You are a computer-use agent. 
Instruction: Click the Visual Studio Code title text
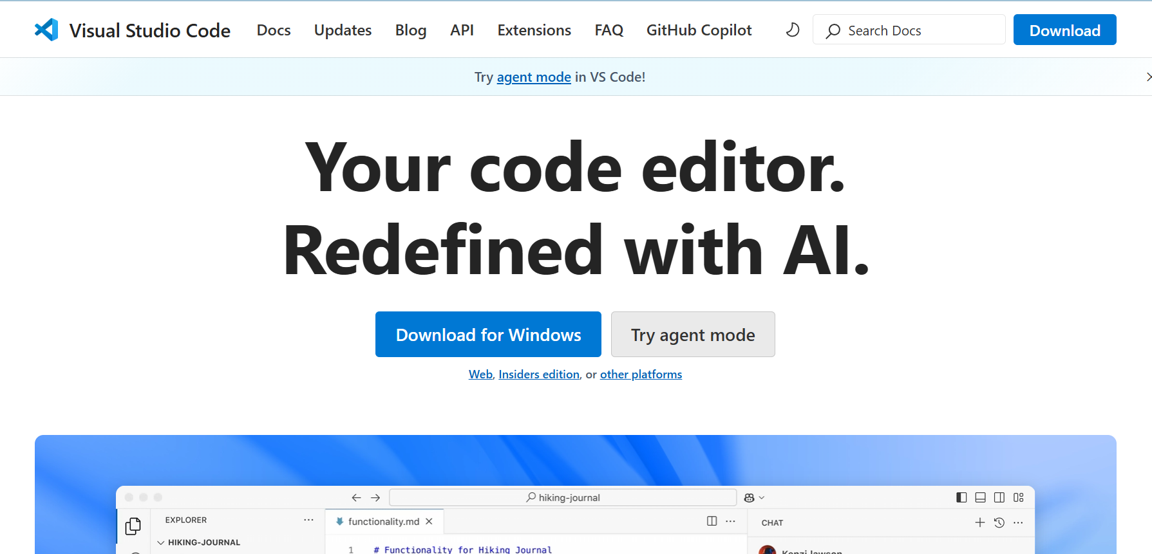150,30
